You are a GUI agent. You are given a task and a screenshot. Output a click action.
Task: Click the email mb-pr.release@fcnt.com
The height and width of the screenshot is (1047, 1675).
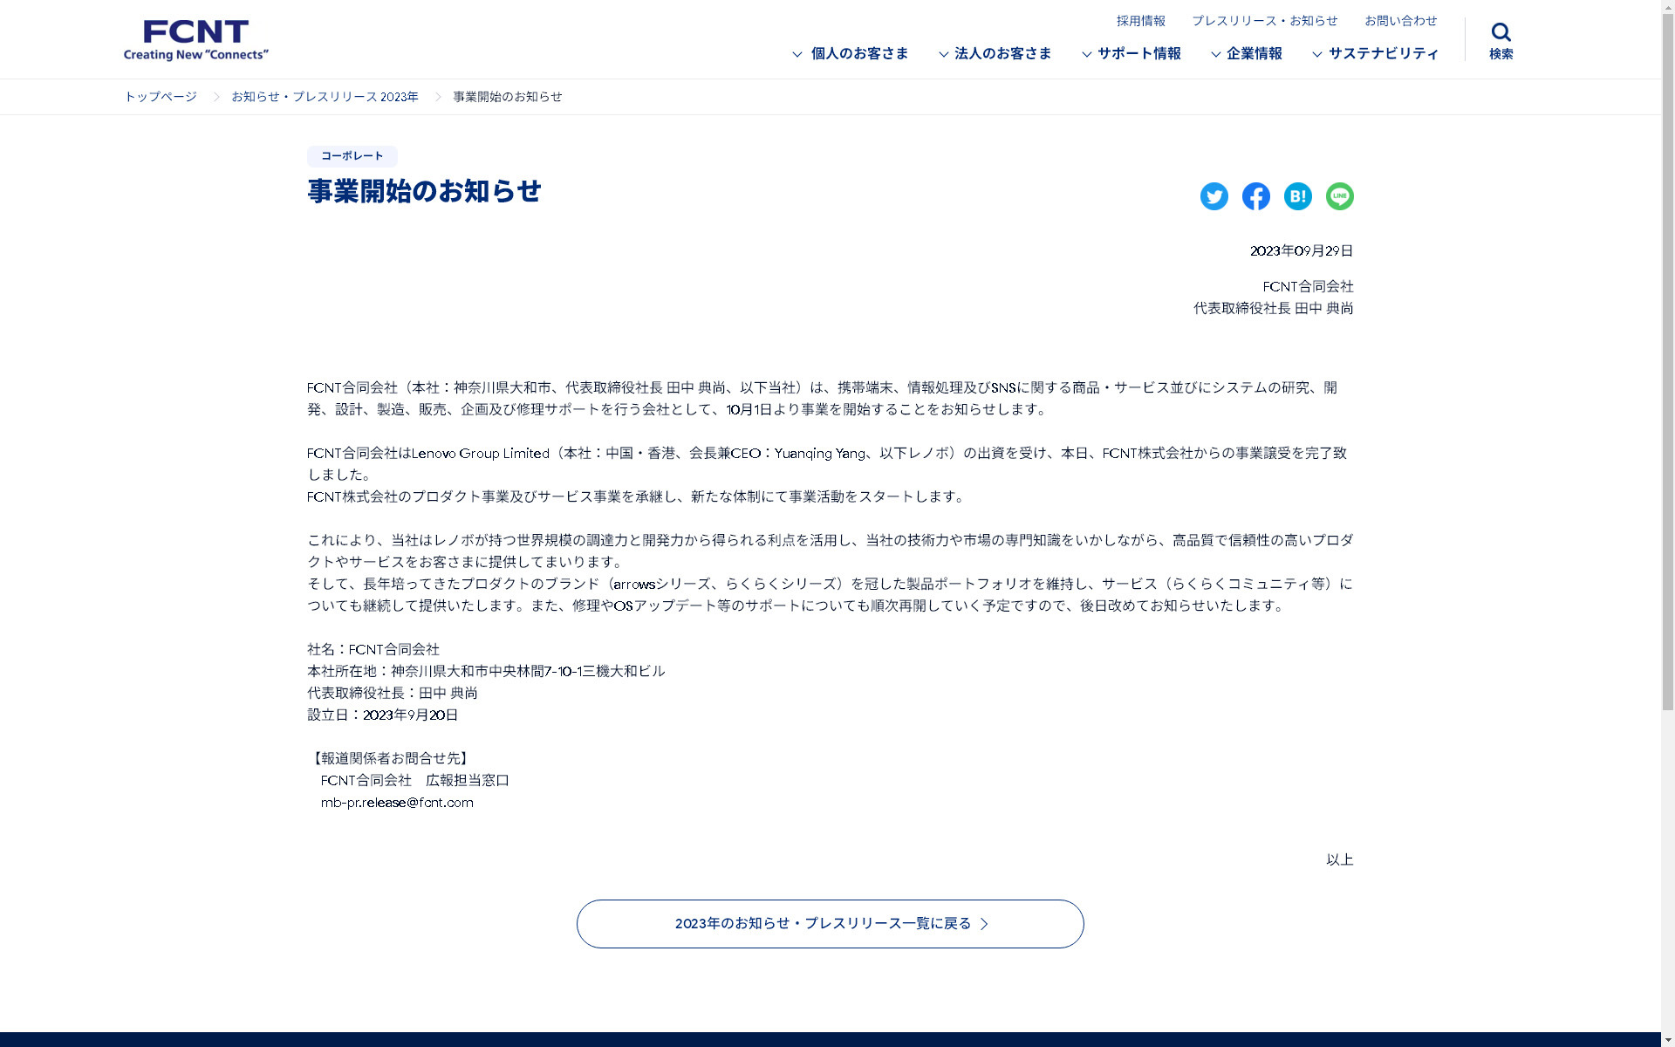397,803
